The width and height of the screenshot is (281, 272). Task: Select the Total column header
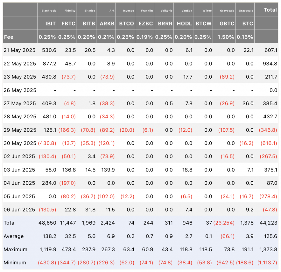270,10
